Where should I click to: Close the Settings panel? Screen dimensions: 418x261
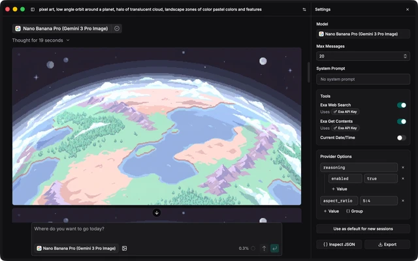pos(408,9)
